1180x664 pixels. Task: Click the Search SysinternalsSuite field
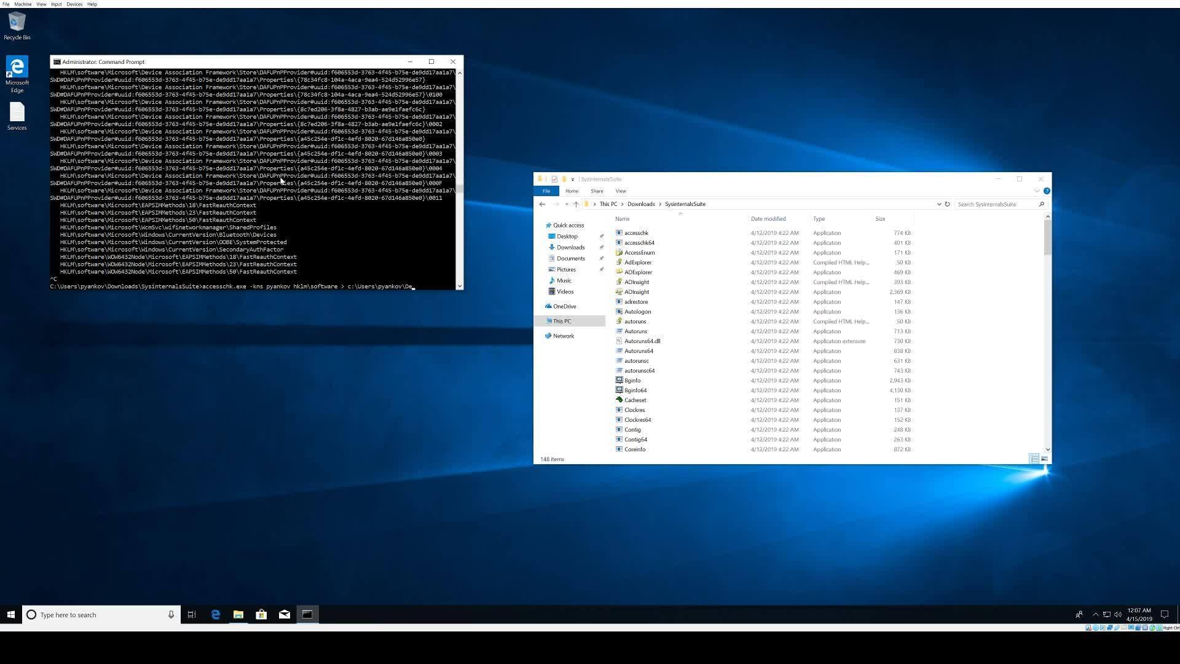click(x=996, y=204)
